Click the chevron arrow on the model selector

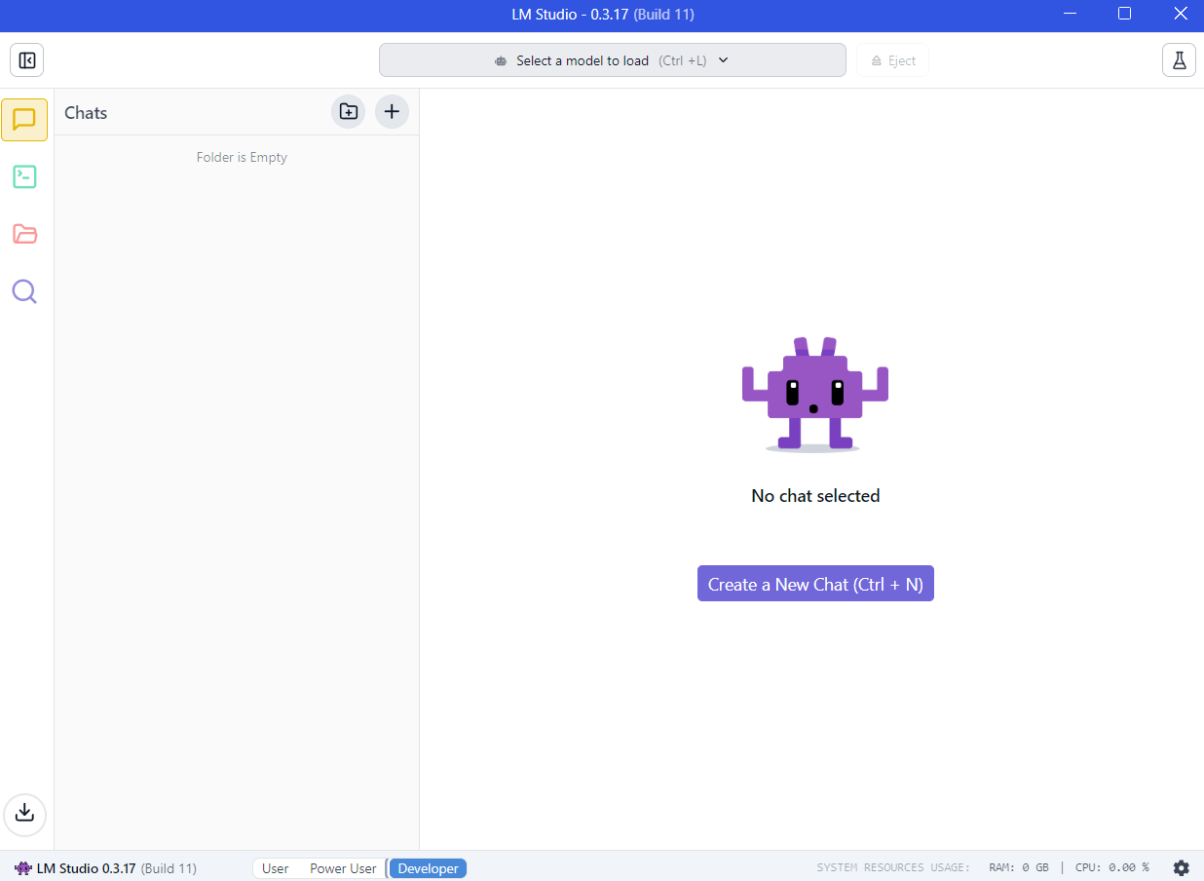pos(723,60)
